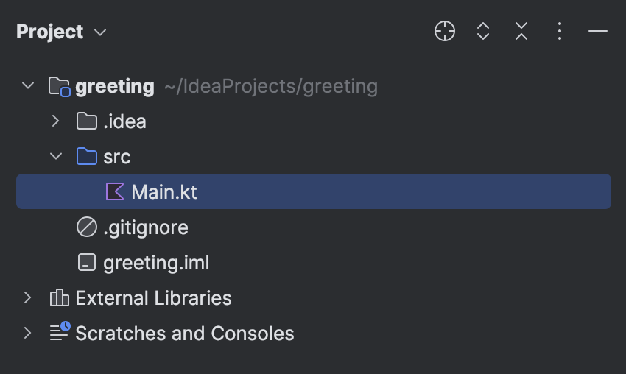Hide the Project tool window

click(598, 32)
